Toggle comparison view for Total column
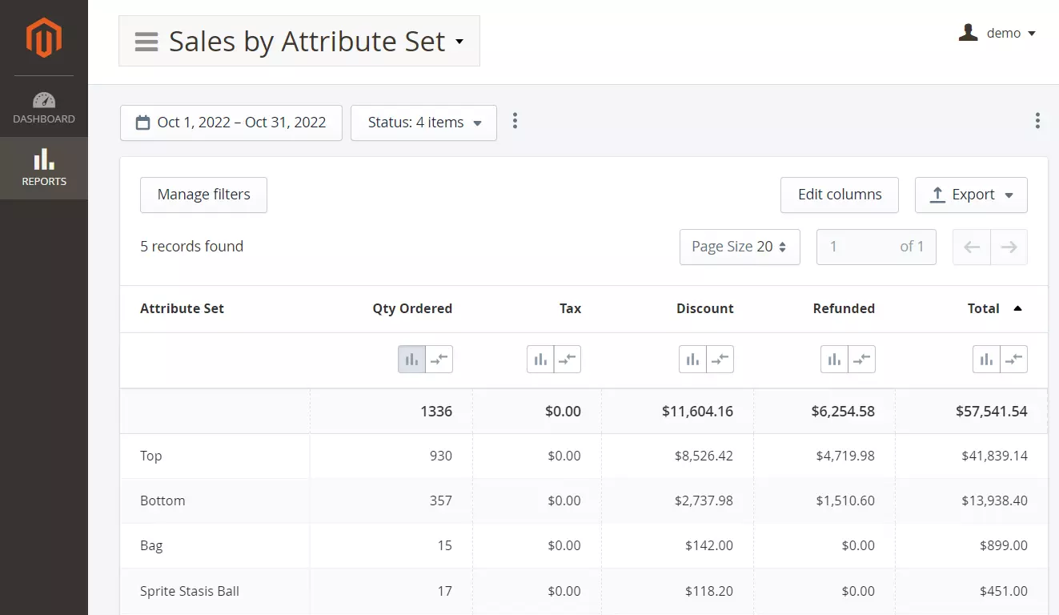 click(1013, 360)
